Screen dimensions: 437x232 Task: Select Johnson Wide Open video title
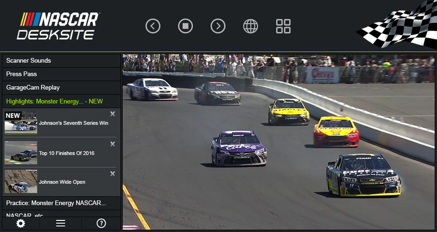point(62,182)
